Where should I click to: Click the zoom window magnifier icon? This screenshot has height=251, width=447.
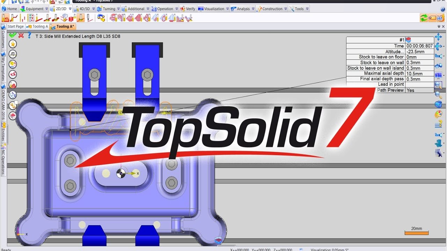(438, 85)
